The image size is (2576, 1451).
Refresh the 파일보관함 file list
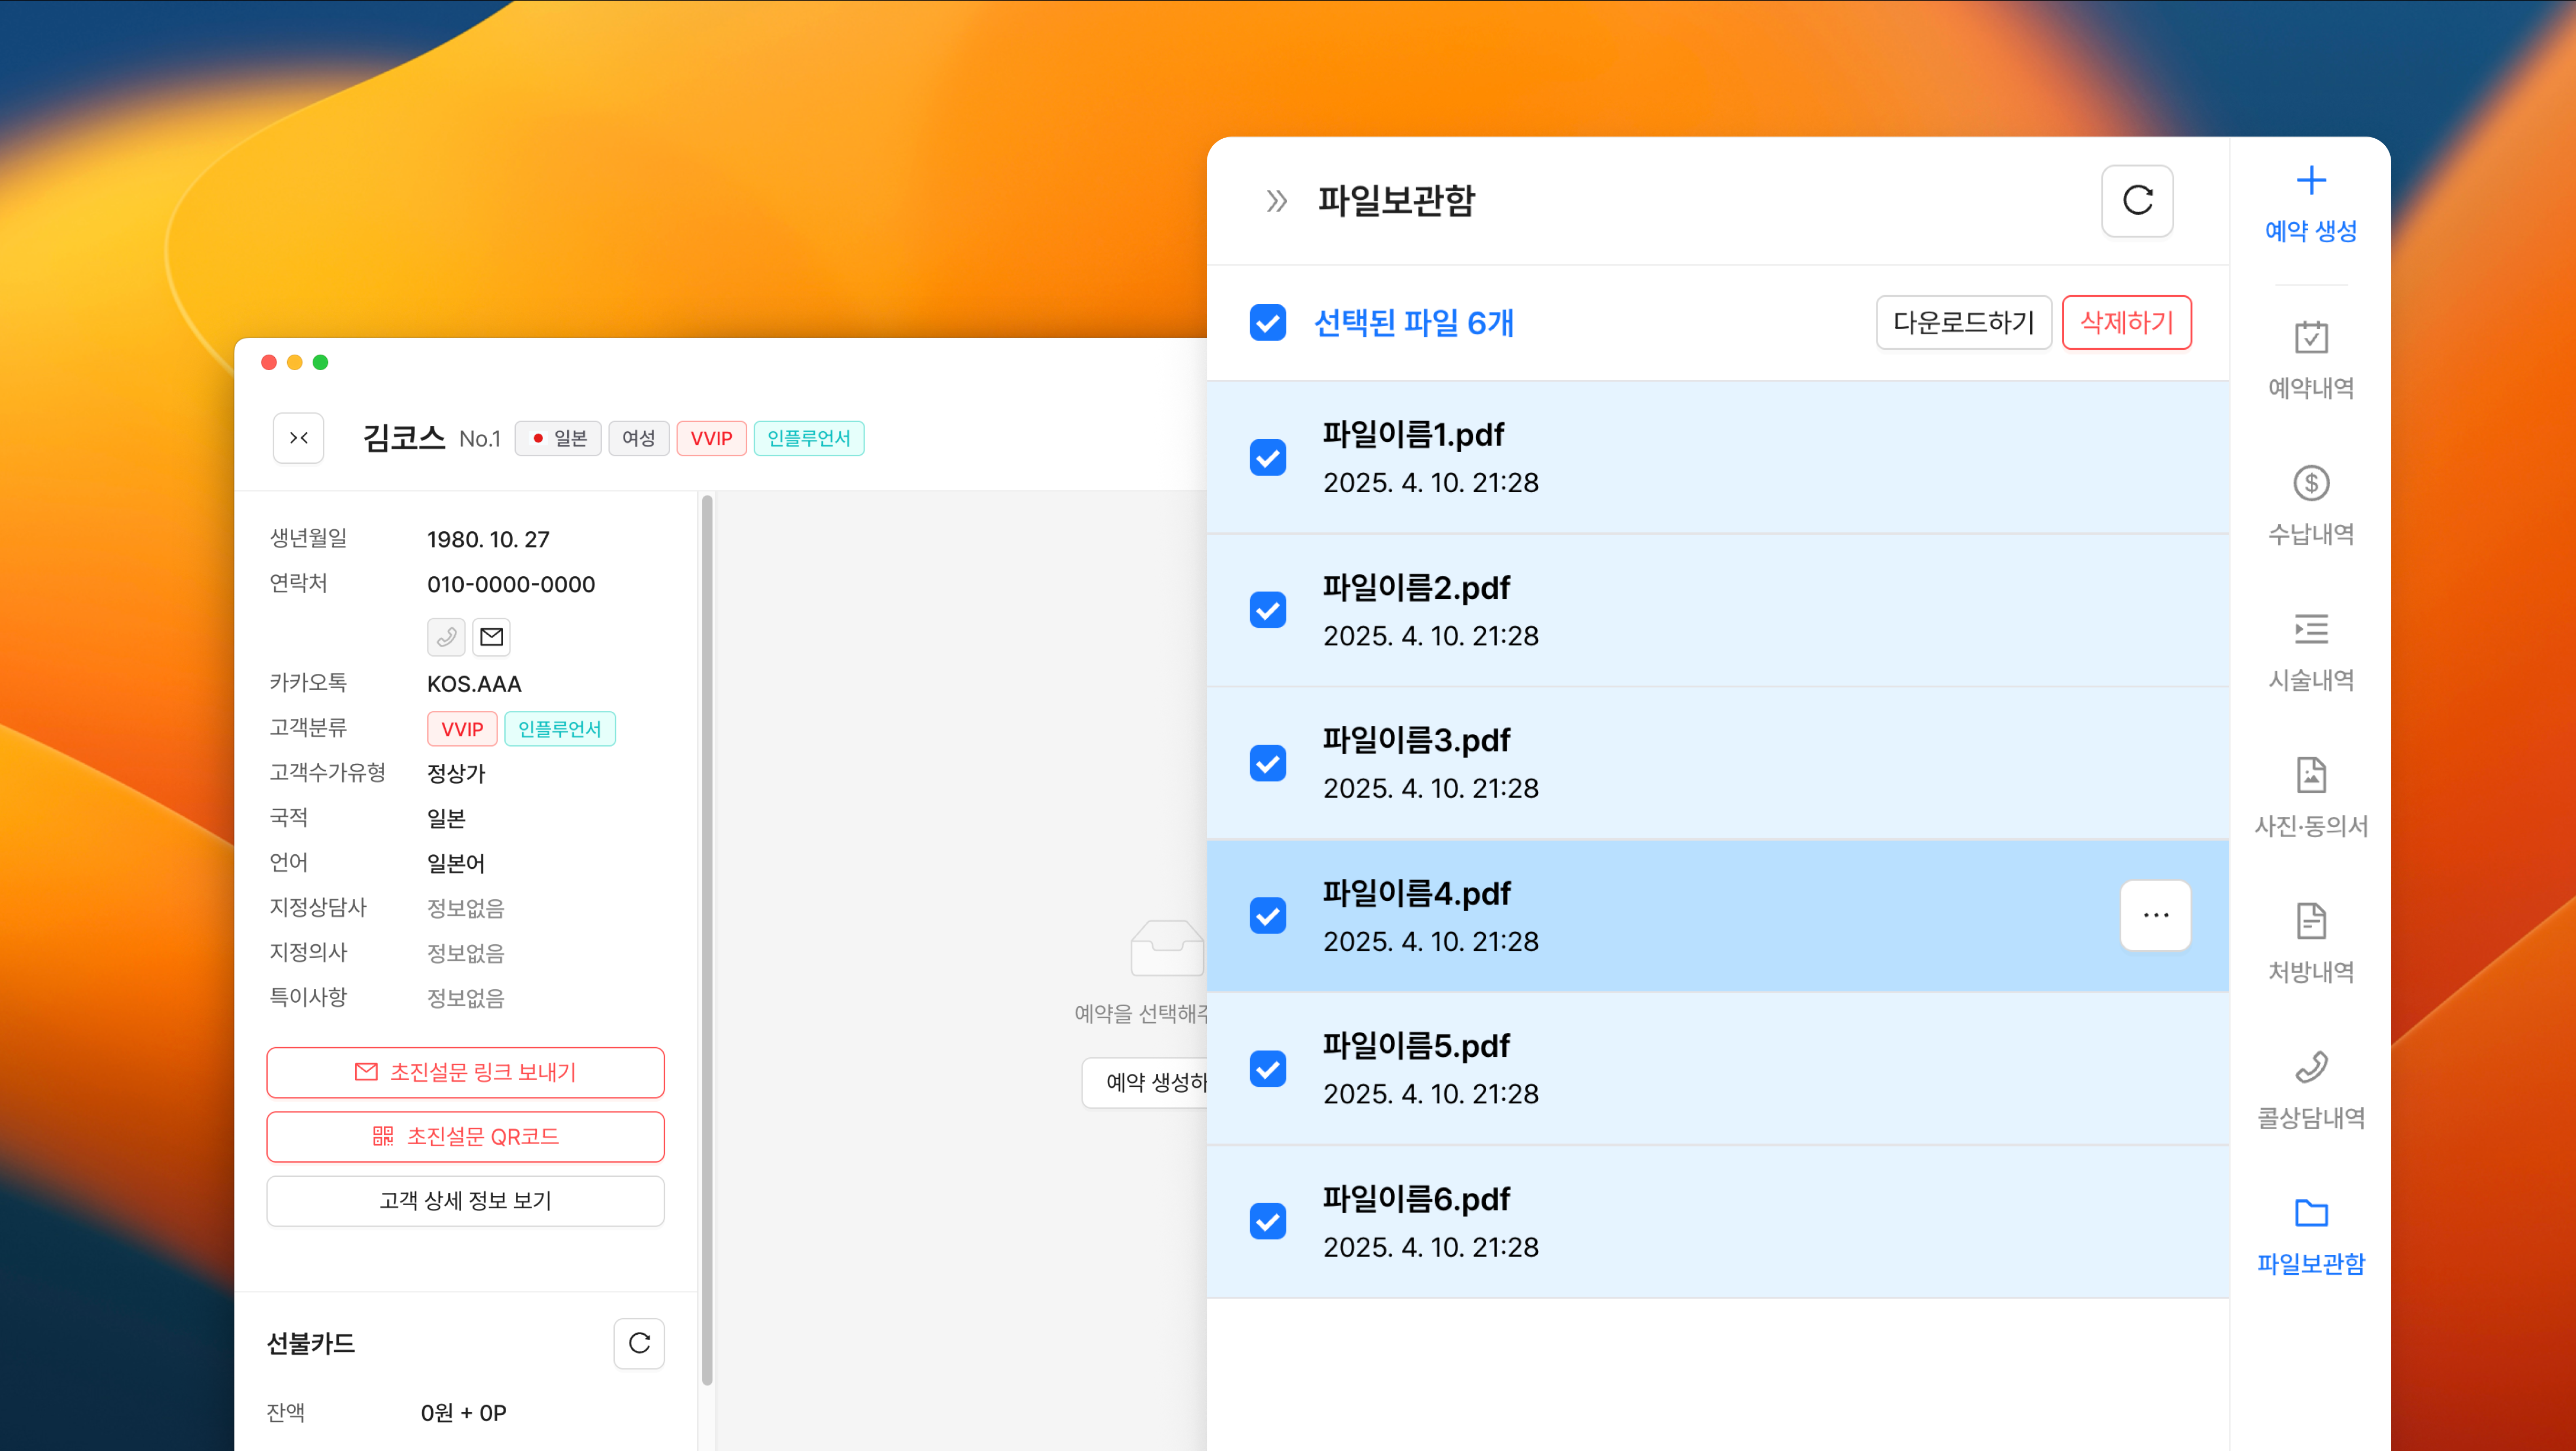point(2137,200)
